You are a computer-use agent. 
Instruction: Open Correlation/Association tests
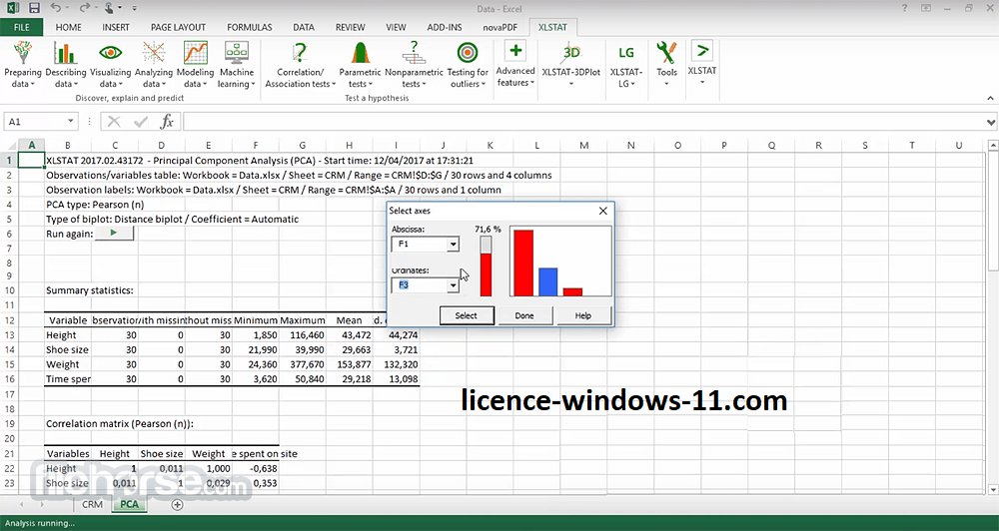[x=298, y=54]
